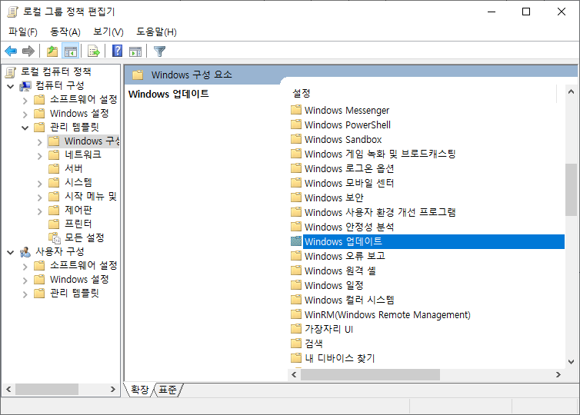Viewport: 580px width, 415px height.
Task: Click the Up one level folder icon
Action: 52,51
